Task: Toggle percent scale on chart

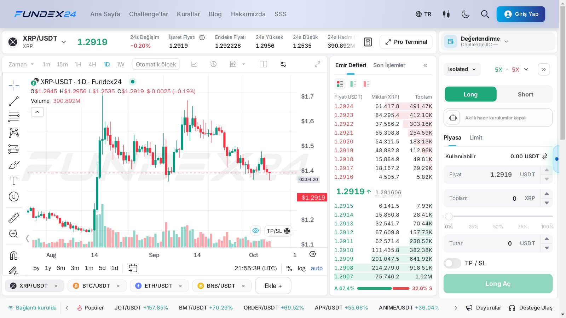Action: 289,269
